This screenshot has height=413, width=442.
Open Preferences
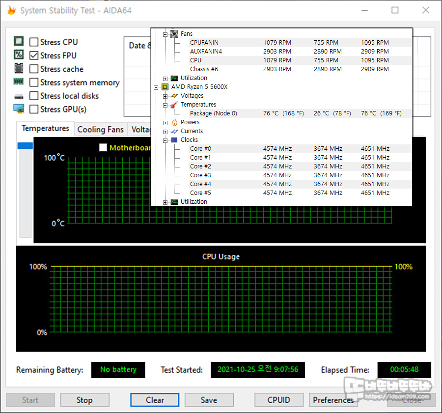[x=333, y=400]
